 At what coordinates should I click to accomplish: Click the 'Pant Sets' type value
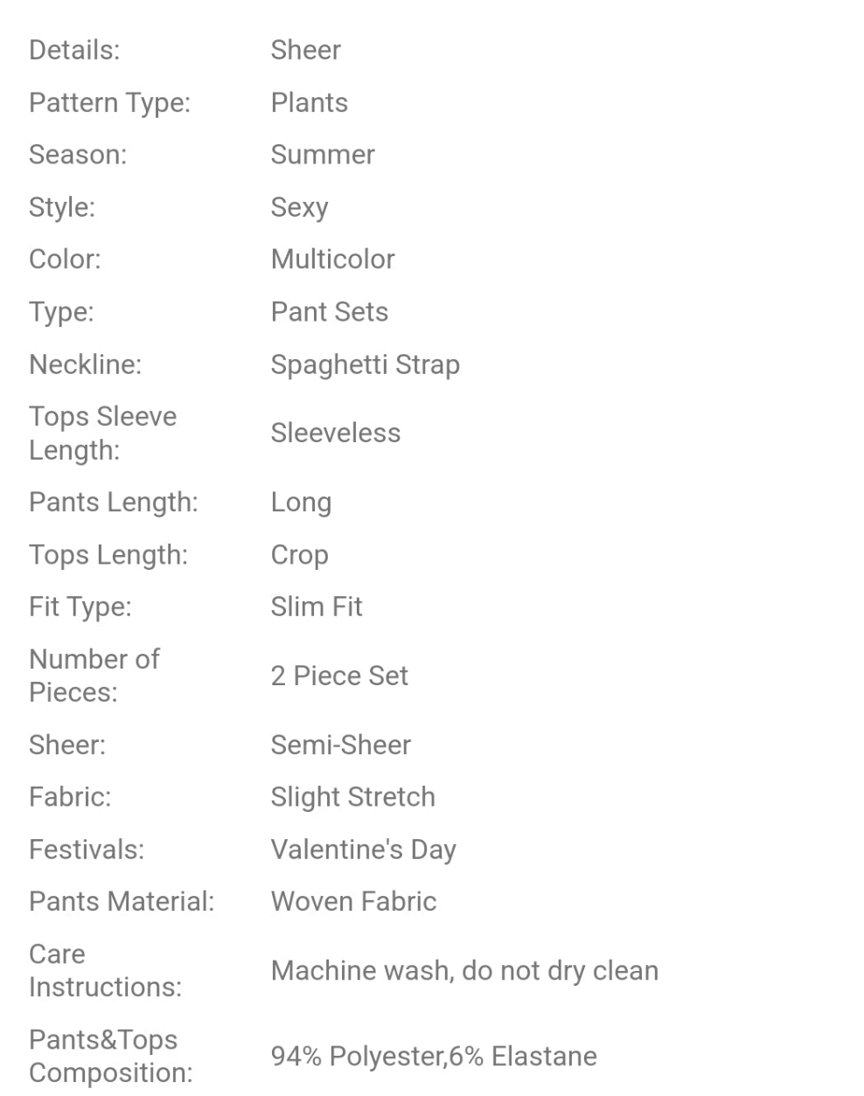tap(329, 312)
